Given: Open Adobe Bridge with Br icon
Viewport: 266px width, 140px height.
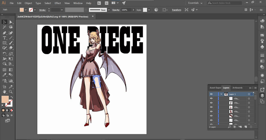Looking at the screenshot, I should pos(99,3).
